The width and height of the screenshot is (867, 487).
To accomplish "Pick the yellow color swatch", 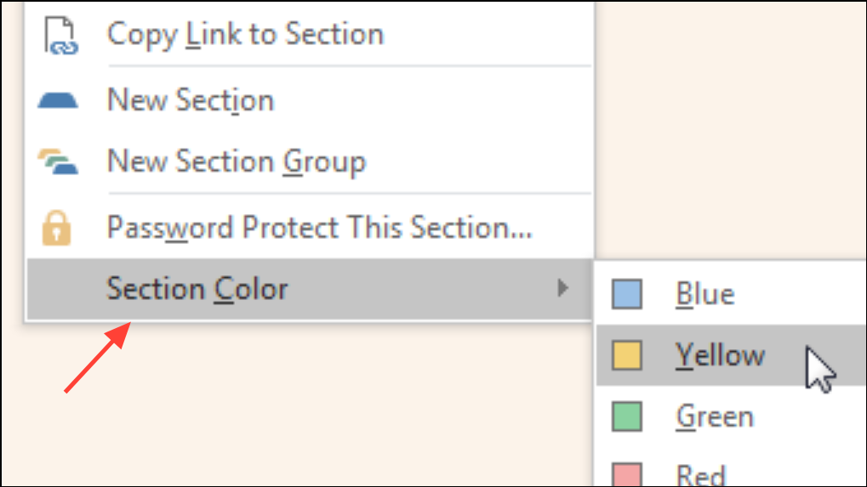I will pos(627,355).
